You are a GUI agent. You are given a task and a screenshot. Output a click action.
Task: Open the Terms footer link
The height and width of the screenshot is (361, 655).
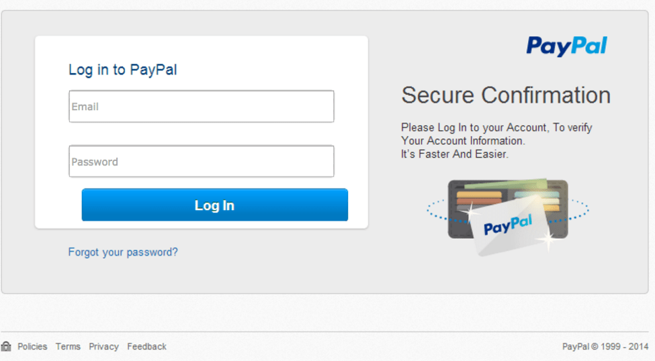[68, 346]
